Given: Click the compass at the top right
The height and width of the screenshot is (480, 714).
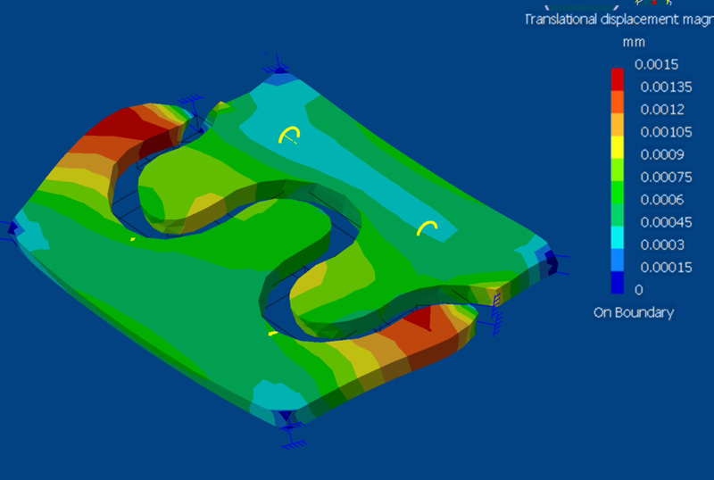Looking at the screenshot, I should coord(658,4).
